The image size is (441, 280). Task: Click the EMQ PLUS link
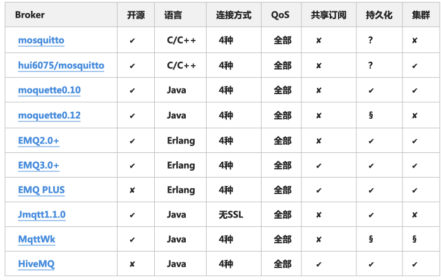pos(41,190)
